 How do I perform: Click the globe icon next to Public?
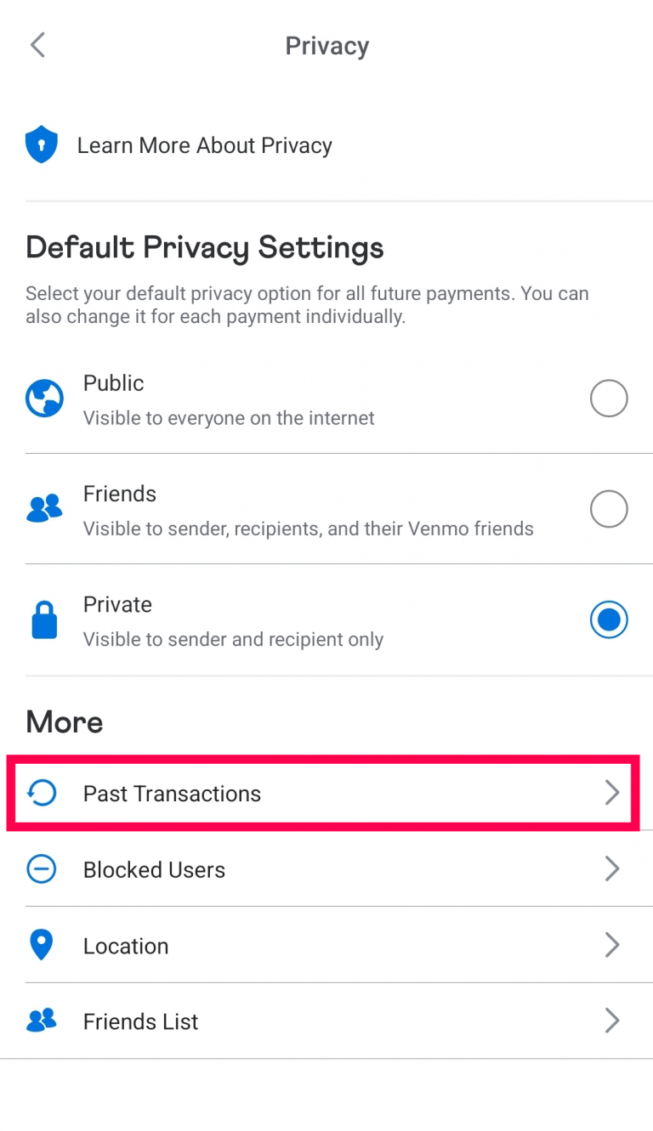[43, 398]
